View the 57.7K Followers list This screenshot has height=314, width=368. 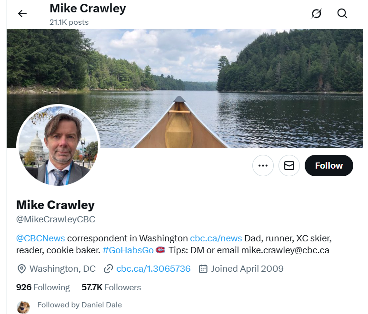click(111, 287)
